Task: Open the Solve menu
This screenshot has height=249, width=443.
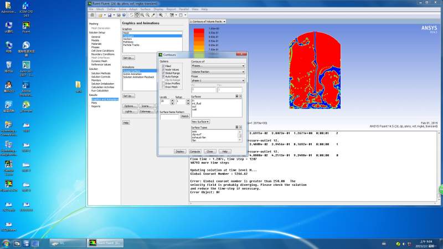Action: pyautogui.click(x=122, y=9)
